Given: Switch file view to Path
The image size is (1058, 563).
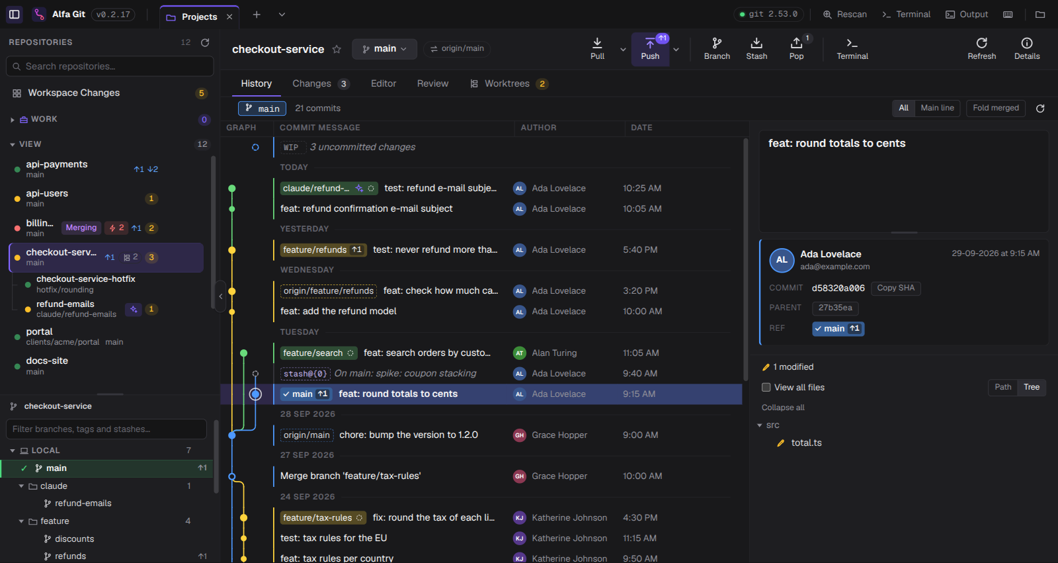Looking at the screenshot, I should pos(1003,388).
